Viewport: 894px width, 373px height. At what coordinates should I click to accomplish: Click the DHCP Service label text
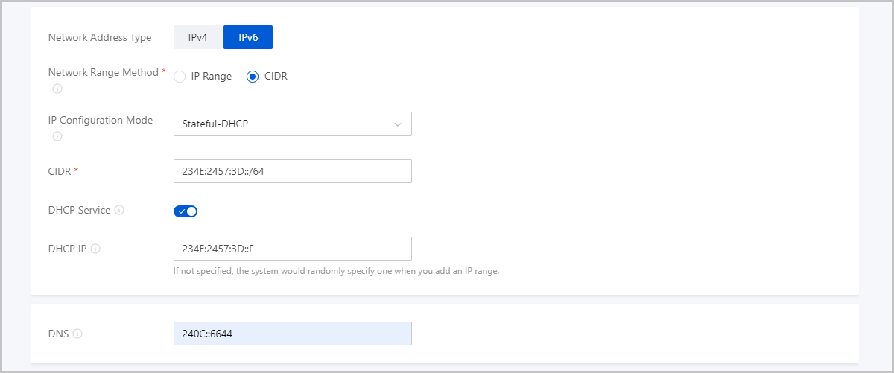coord(79,210)
